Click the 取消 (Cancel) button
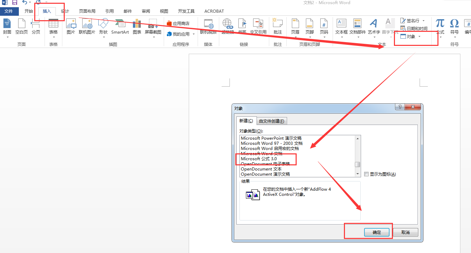The width and height of the screenshot is (471, 253). 406,232
